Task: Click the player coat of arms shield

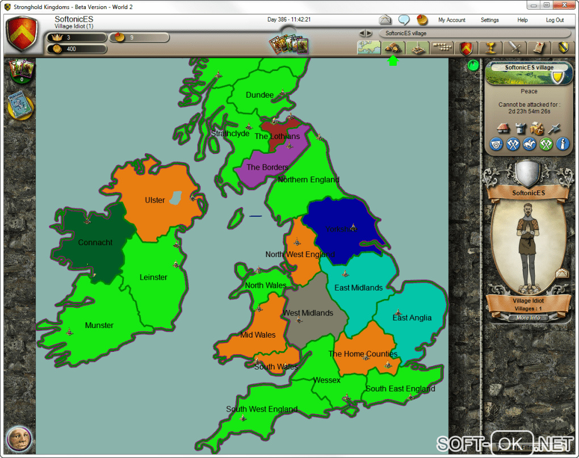Action: (x=22, y=35)
